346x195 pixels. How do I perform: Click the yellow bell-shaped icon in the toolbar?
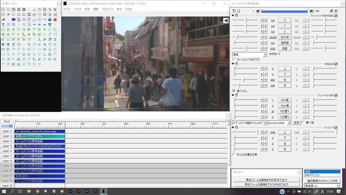point(29,39)
